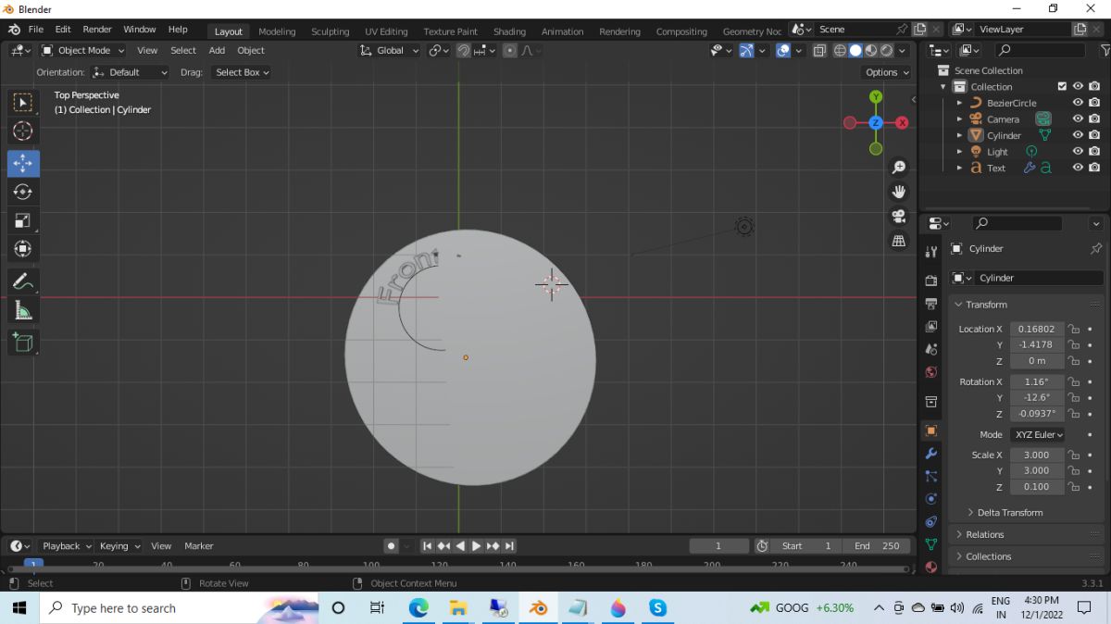Viewport: 1111px width, 624px height.
Task: Open the Modifier properties wrench tab
Action: (931, 454)
